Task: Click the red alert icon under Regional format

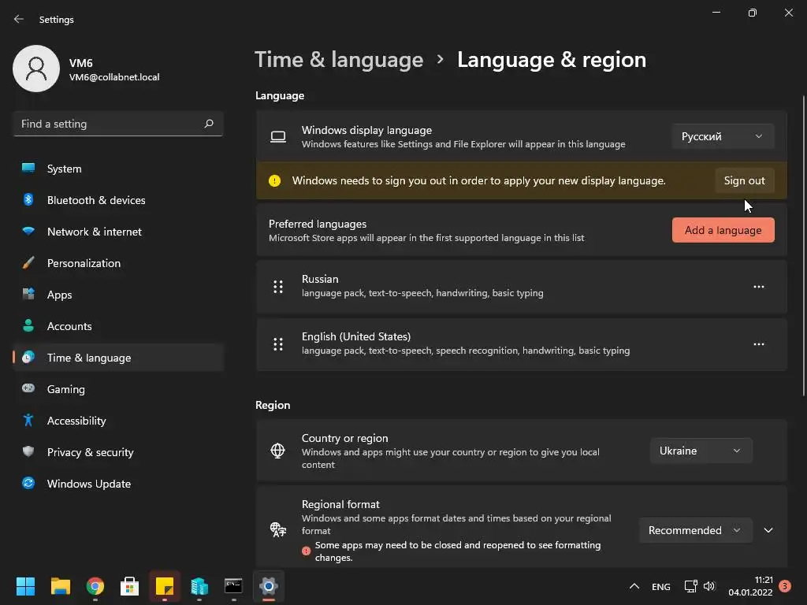Action: click(x=307, y=551)
